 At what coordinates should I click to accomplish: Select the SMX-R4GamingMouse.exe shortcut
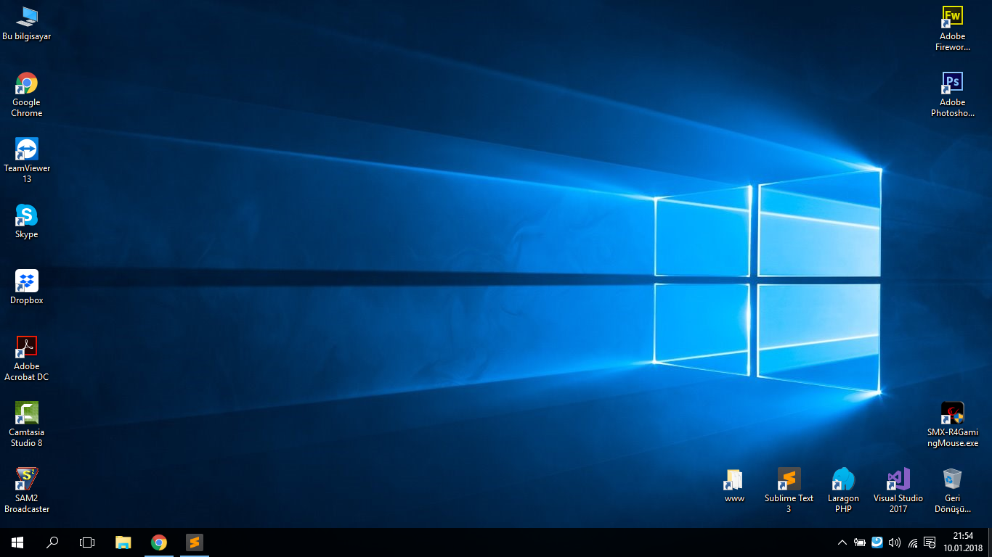tap(952, 424)
